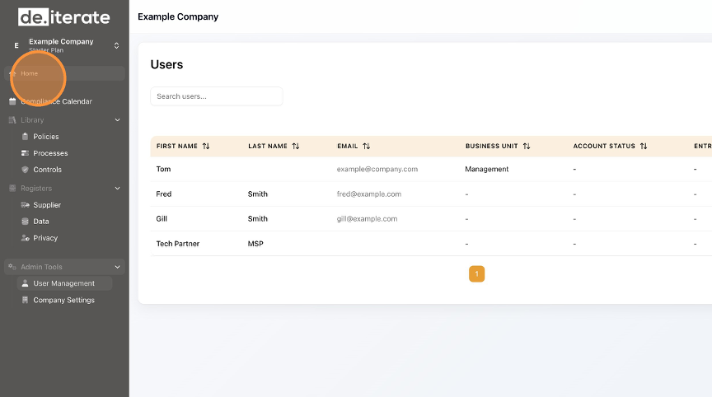Click the Search users input field
712x397 pixels.
[216, 96]
